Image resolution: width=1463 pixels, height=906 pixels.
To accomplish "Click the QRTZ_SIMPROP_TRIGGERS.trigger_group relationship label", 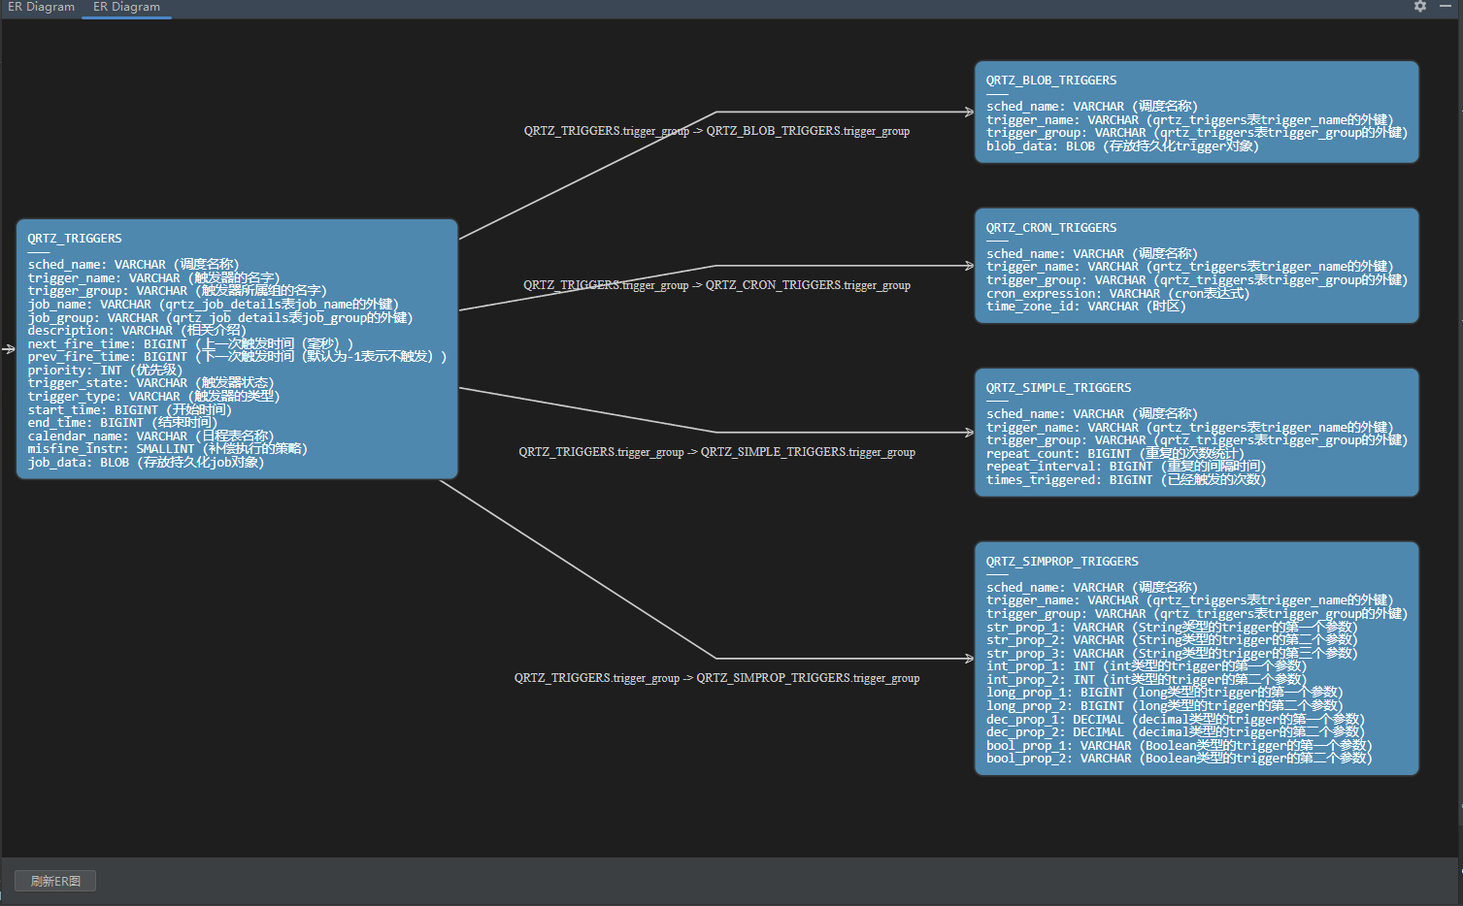I will [x=716, y=678].
